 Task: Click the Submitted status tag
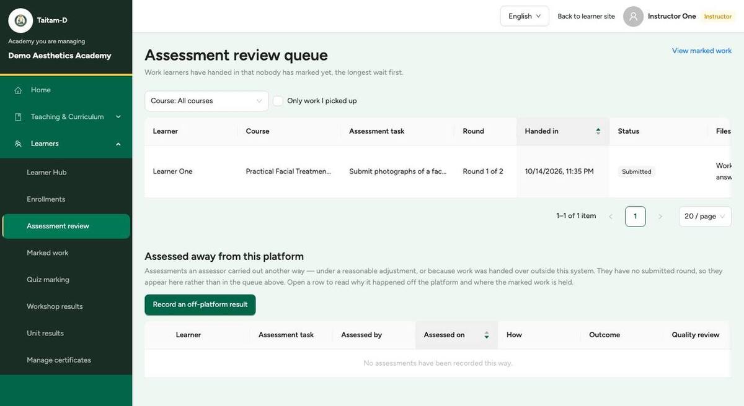pos(637,172)
